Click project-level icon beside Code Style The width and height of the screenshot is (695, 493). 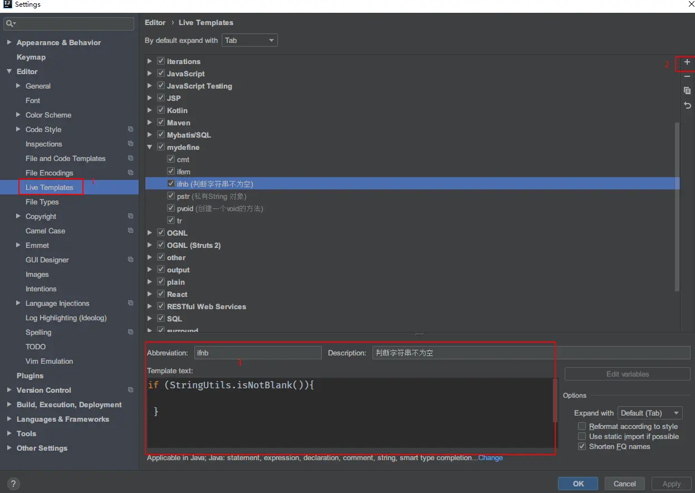pos(130,129)
